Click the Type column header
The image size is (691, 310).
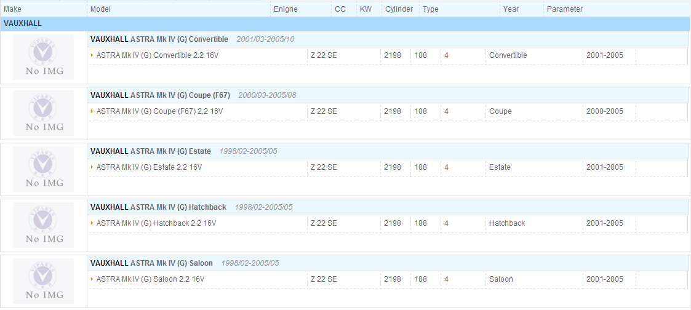click(431, 9)
